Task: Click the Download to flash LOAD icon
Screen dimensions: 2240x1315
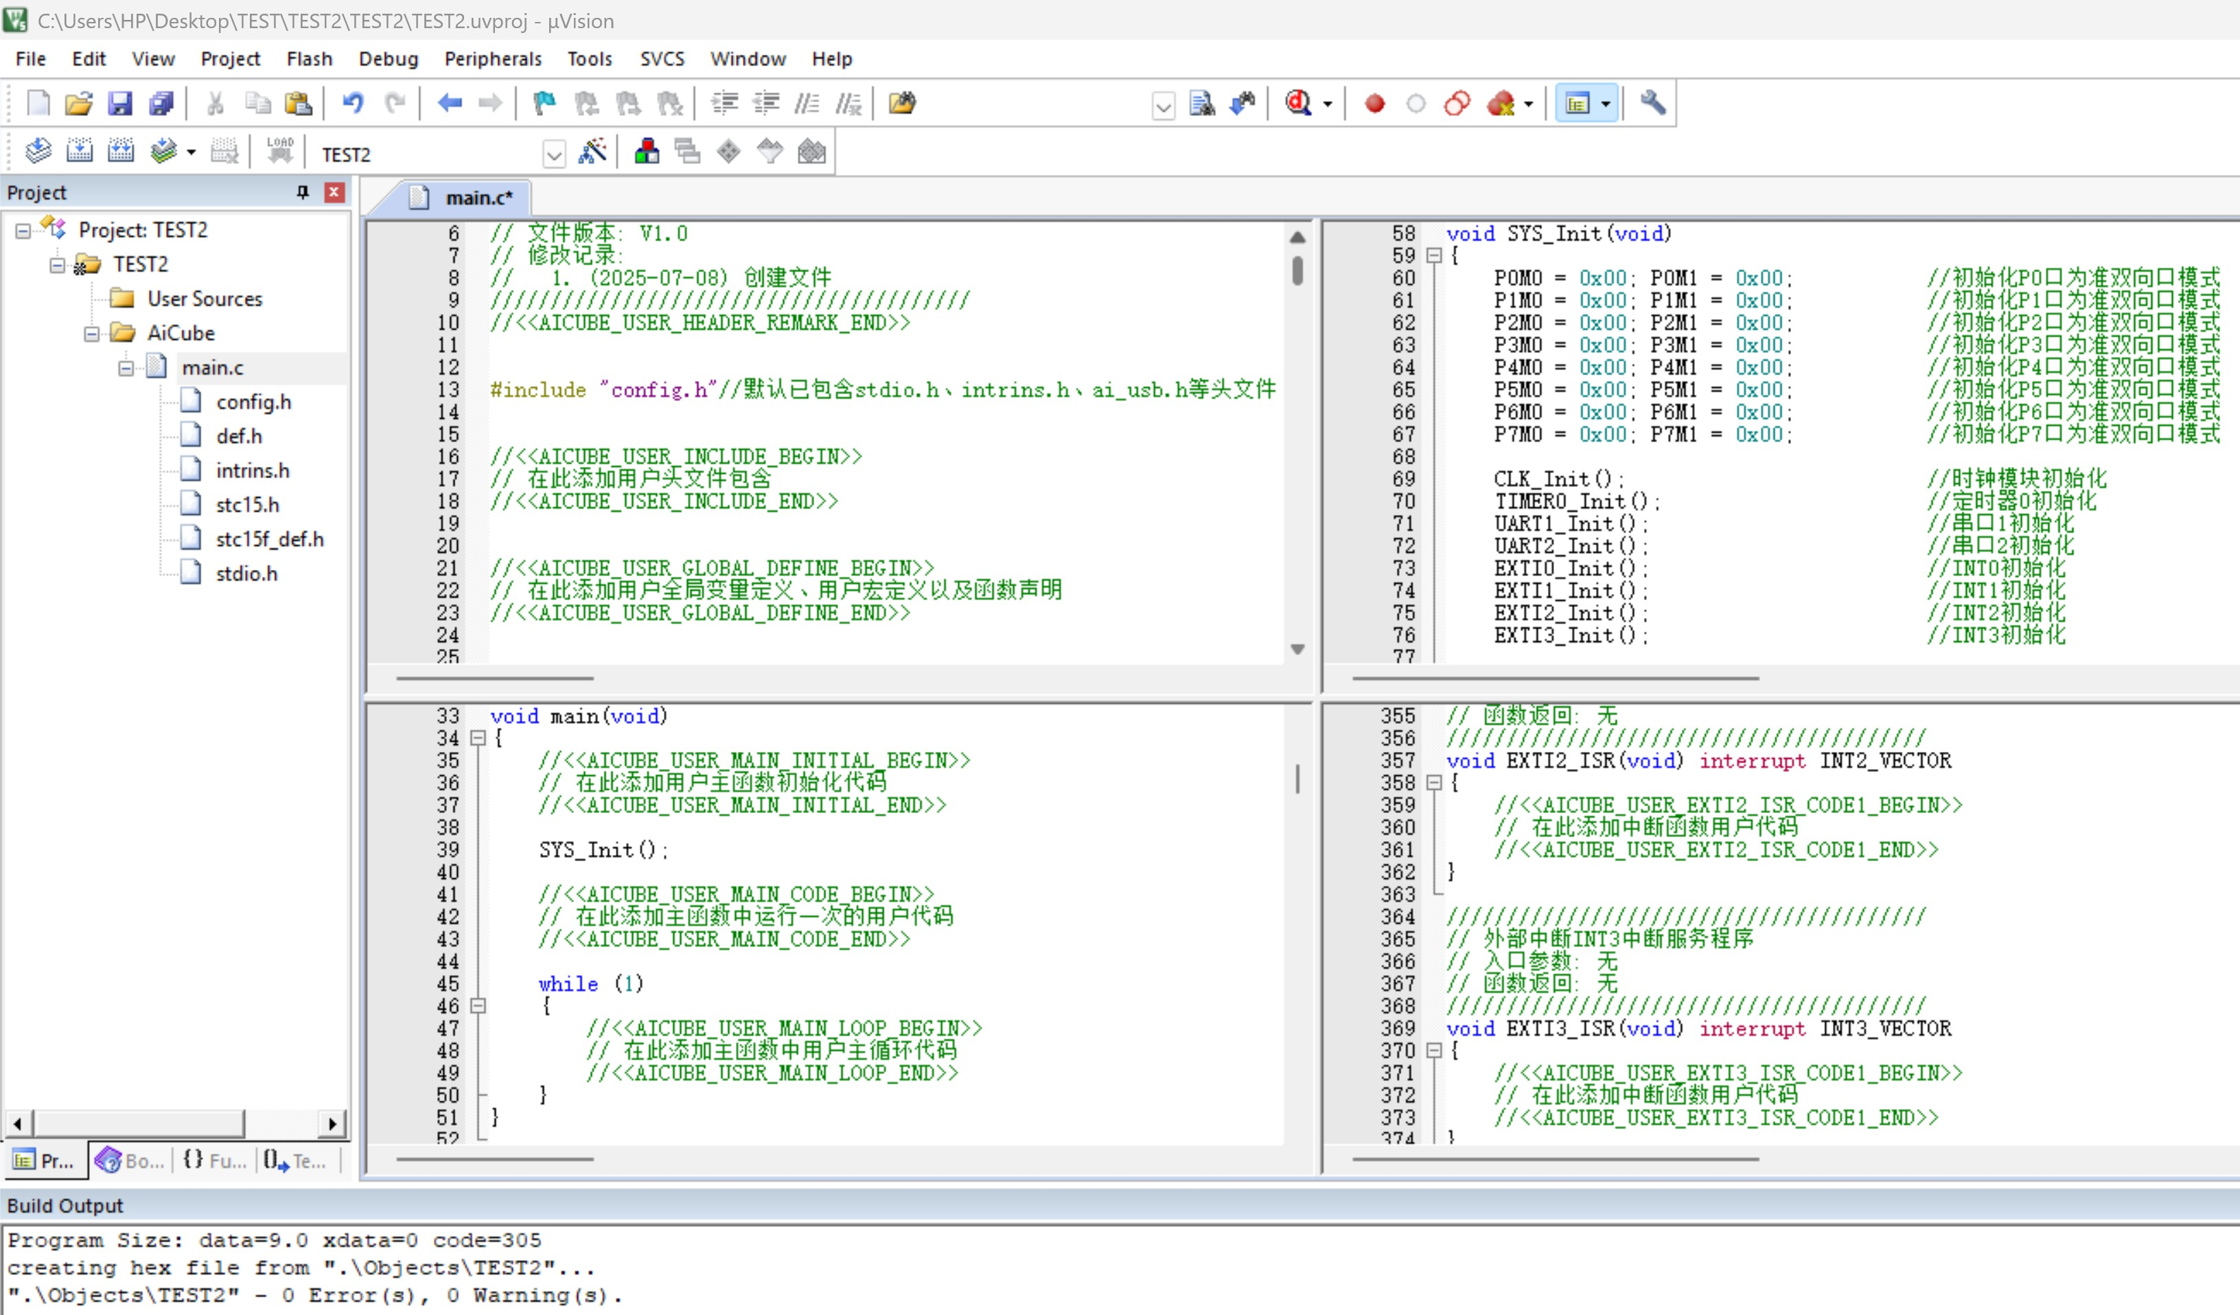Action: 279,152
